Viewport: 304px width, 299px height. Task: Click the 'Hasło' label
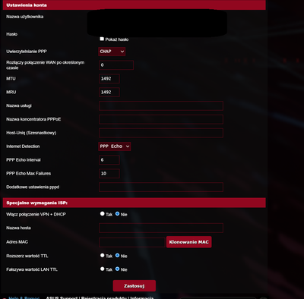[x=12, y=34]
